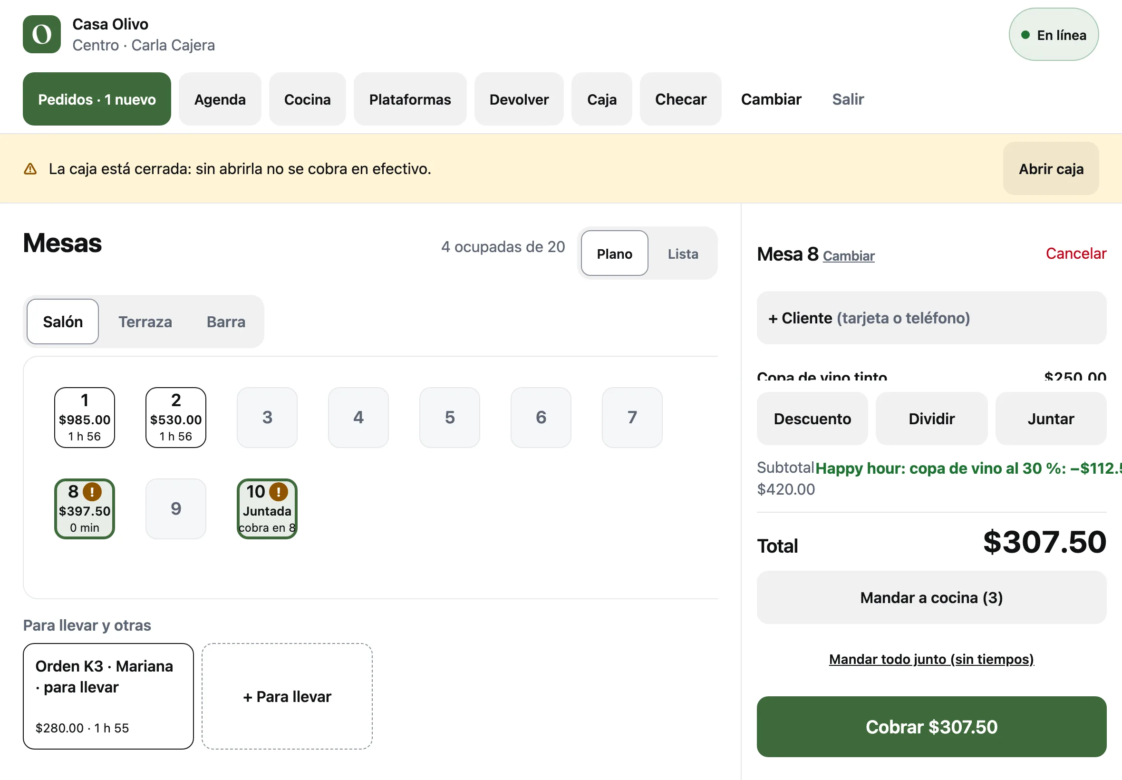The image size is (1122, 780).
Task: Open Pedidos · 1 nuevo tab
Action: point(97,99)
